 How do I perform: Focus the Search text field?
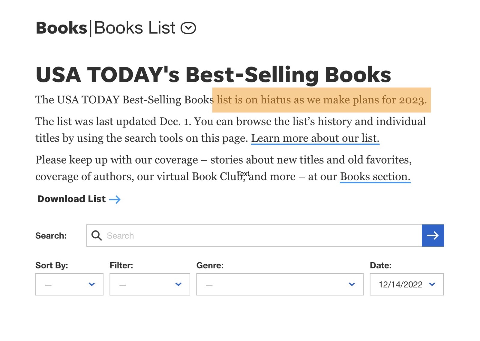[261, 236]
